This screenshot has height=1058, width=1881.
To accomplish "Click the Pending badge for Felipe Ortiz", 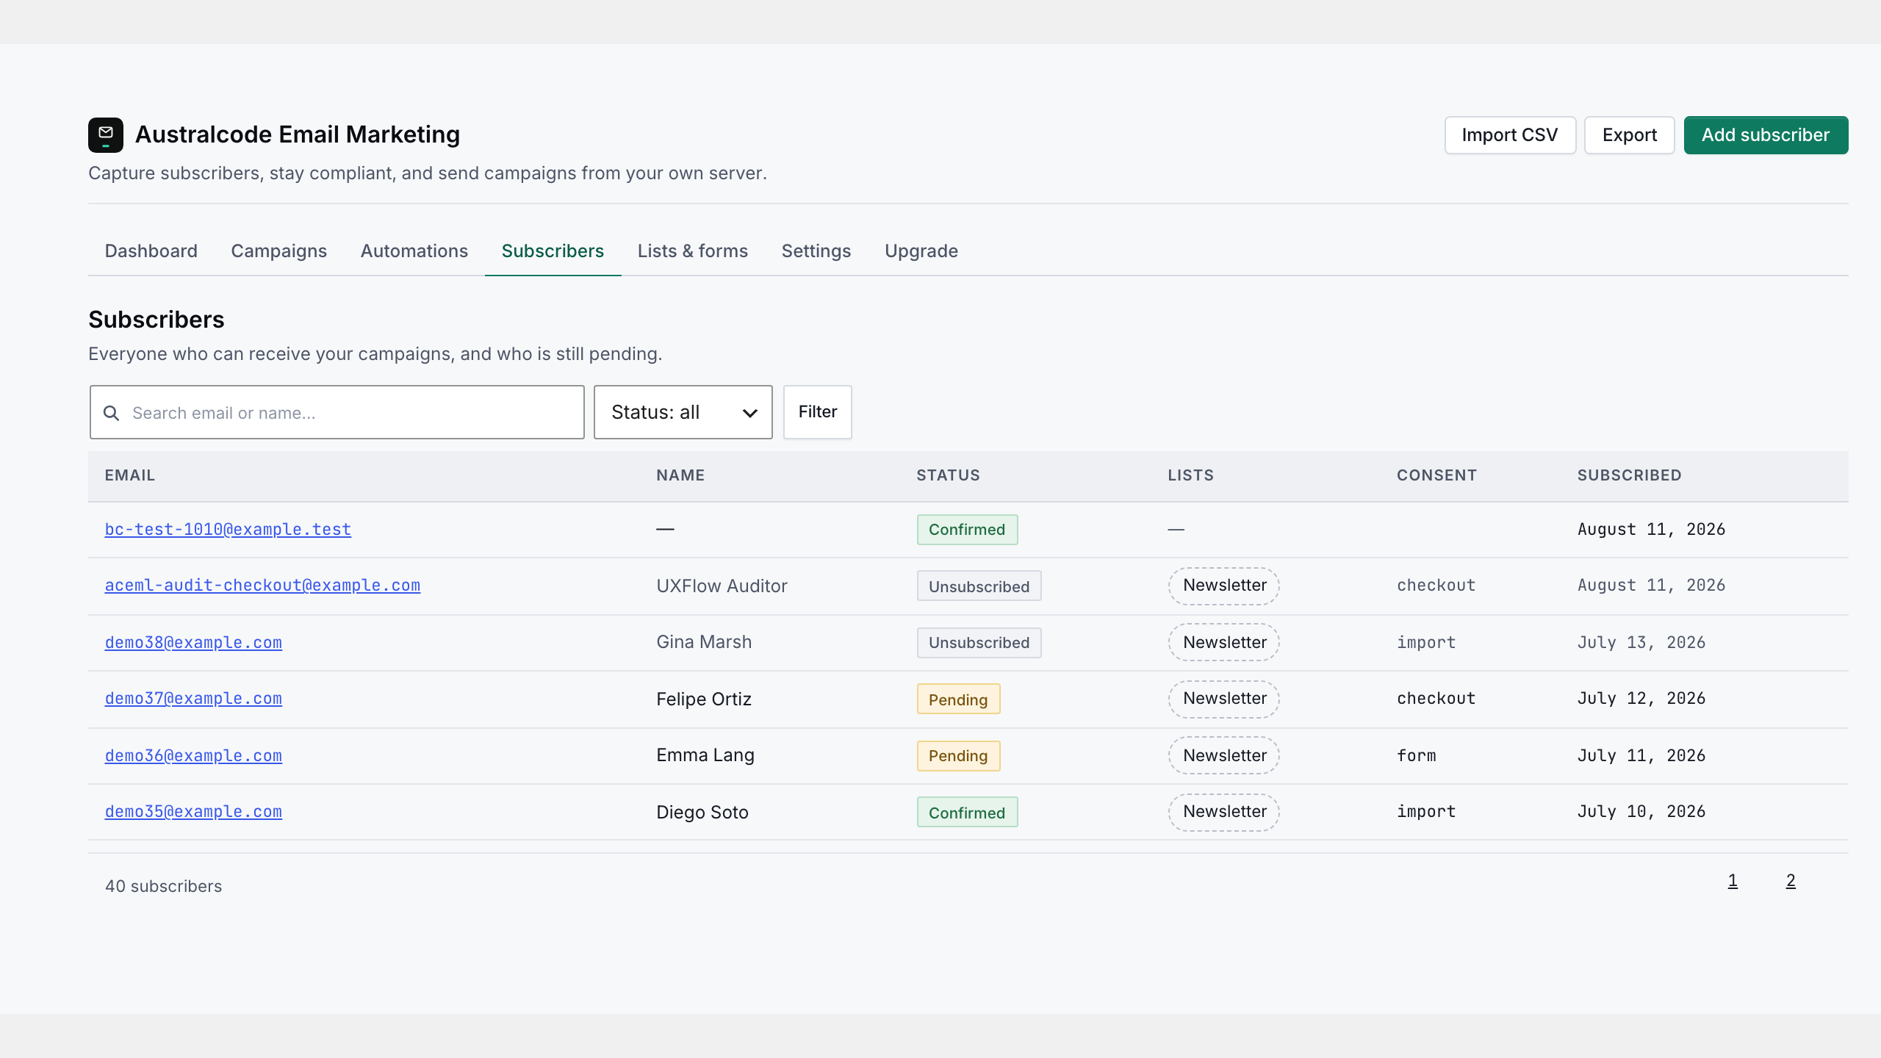I will pyautogui.click(x=958, y=699).
